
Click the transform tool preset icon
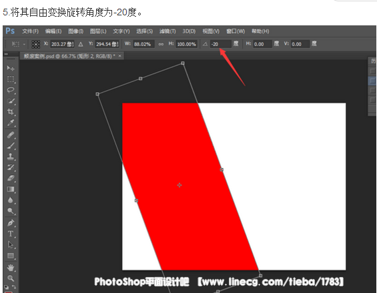pyautogui.click(x=15, y=44)
